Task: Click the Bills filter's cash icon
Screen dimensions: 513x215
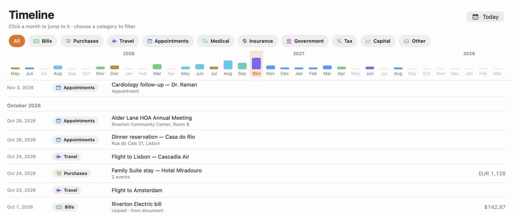Action: (x=36, y=41)
